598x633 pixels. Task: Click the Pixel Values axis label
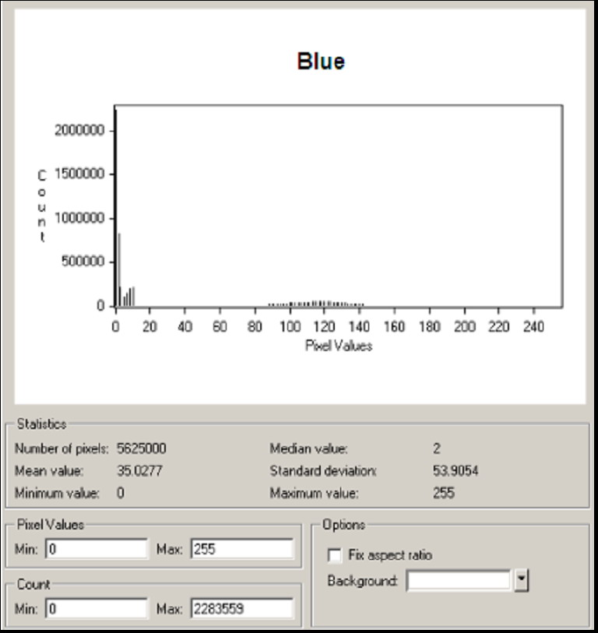[x=339, y=346]
